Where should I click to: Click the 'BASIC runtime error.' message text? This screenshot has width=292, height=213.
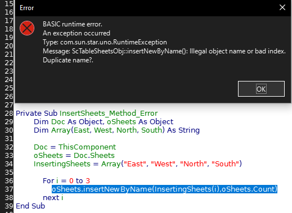(x=73, y=24)
